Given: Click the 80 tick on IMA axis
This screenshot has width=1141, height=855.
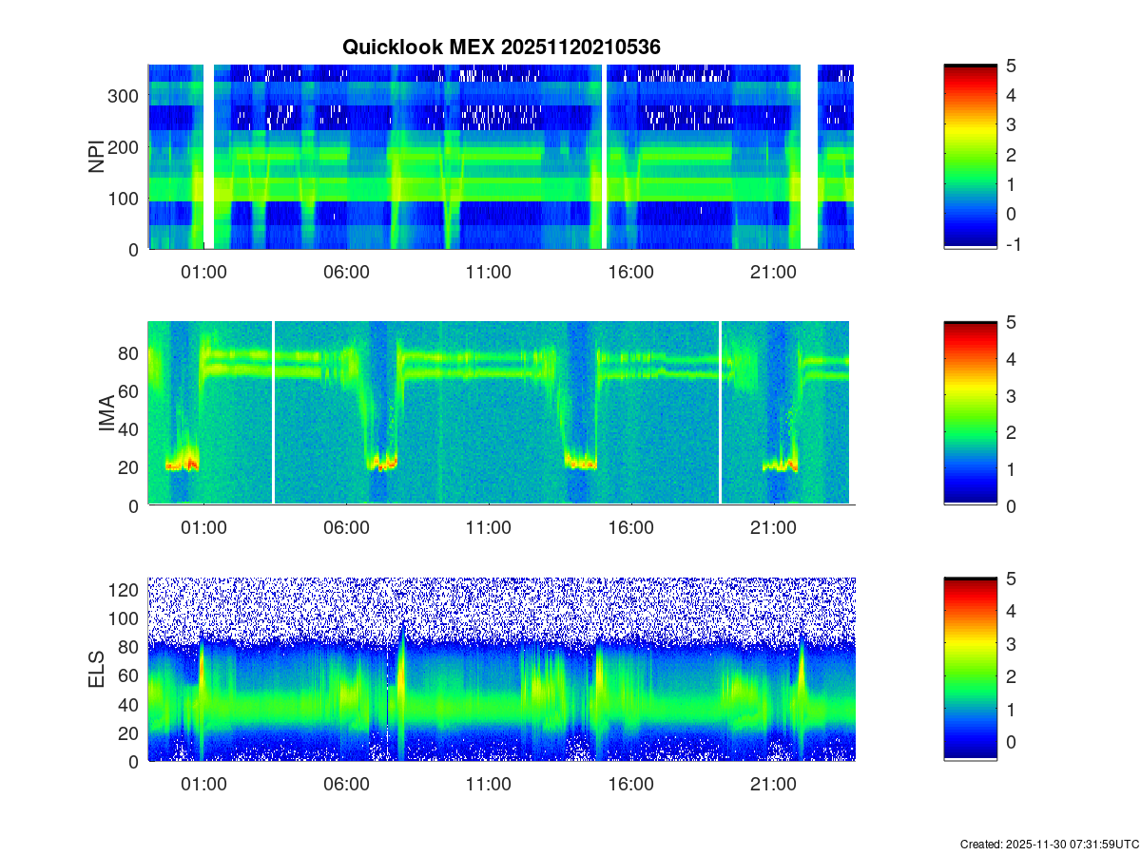Looking at the screenshot, I should [x=129, y=353].
